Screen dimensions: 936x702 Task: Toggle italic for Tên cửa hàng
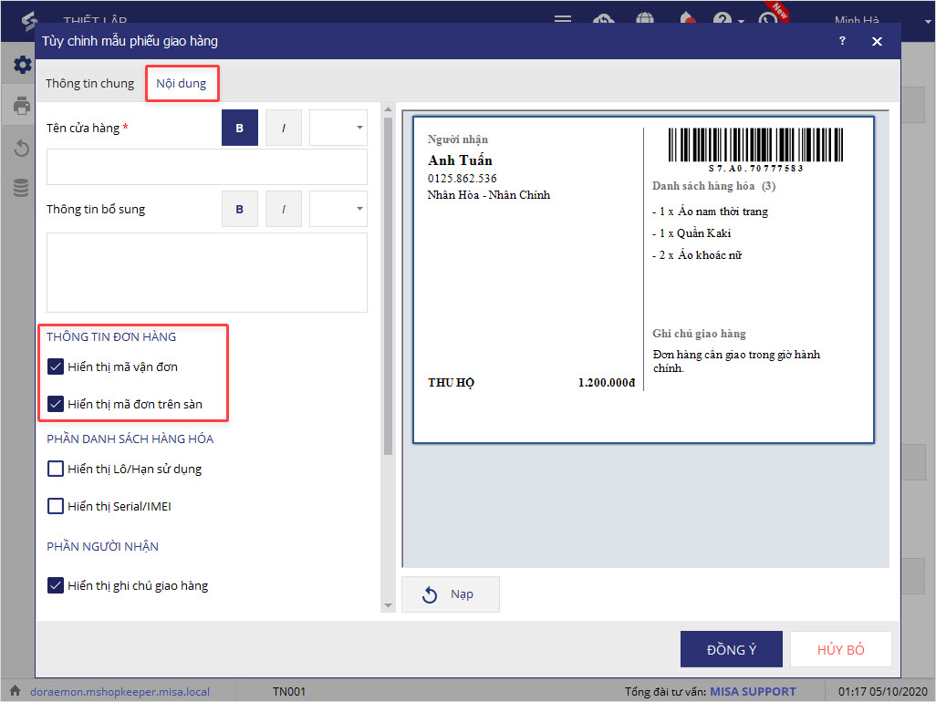click(284, 128)
